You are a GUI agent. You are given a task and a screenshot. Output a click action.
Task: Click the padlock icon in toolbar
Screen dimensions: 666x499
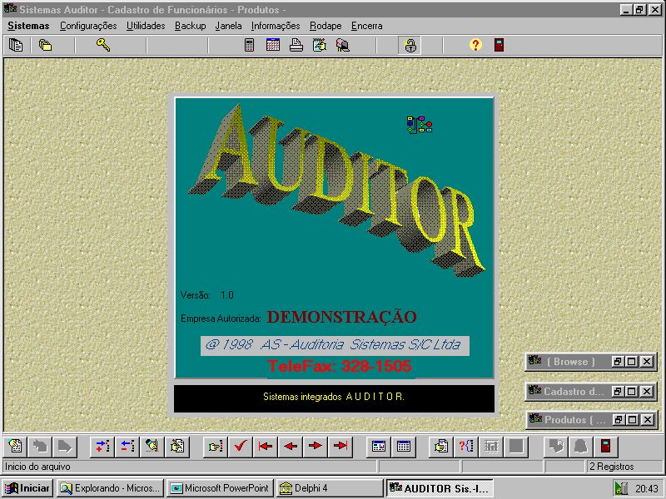pos(410,45)
